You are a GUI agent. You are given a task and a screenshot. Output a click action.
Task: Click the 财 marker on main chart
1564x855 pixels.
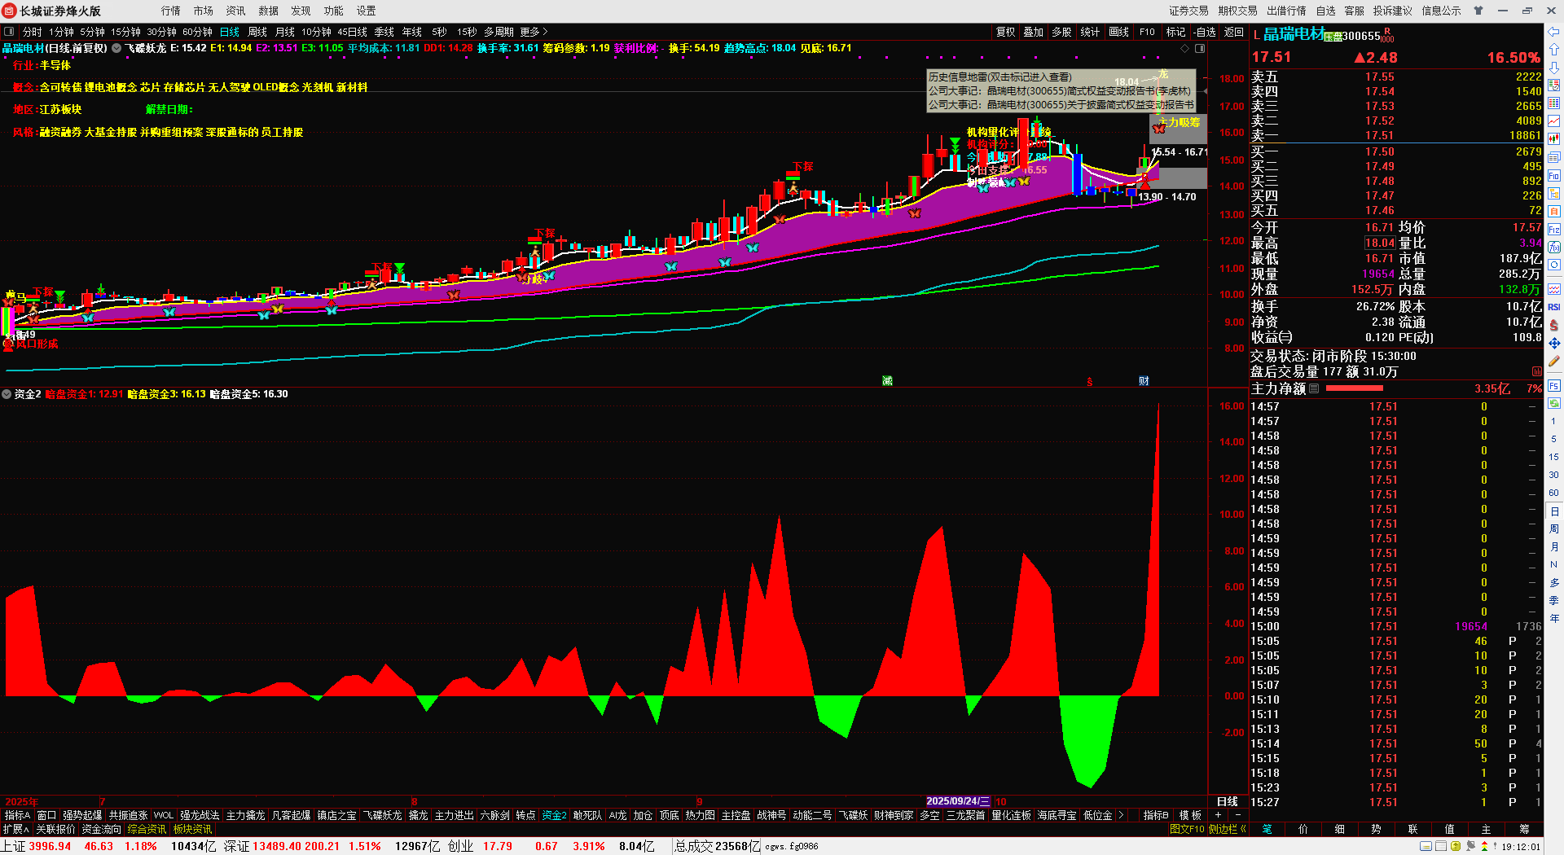click(1144, 381)
